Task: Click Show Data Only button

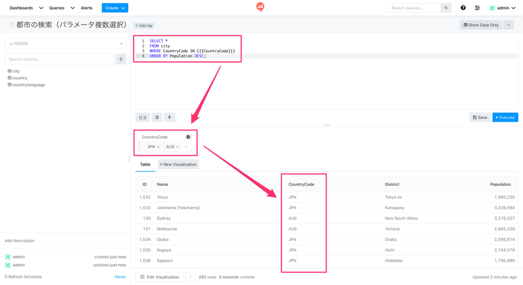Action: (481, 25)
